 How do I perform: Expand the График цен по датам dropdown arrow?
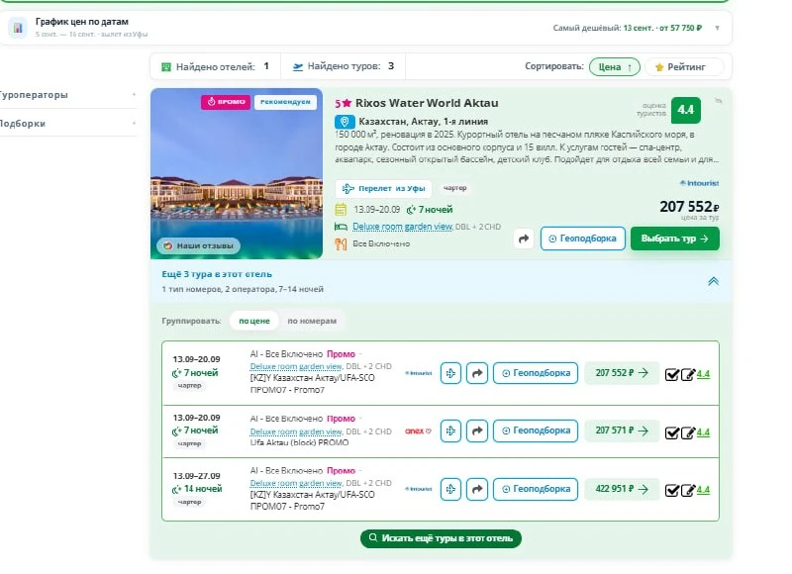[717, 29]
